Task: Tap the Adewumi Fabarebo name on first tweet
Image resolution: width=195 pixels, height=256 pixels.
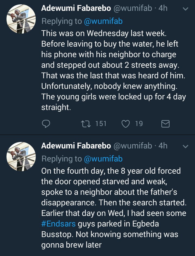Action: pyautogui.click(x=76, y=8)
